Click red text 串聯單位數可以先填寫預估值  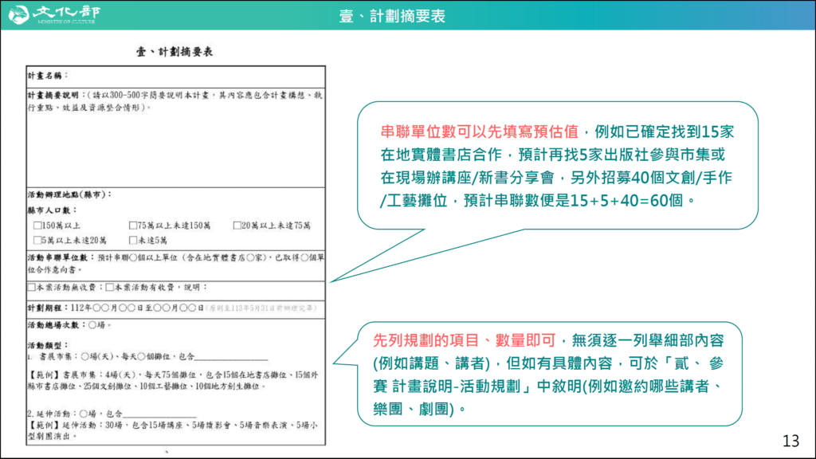click(x=479, y=131)
